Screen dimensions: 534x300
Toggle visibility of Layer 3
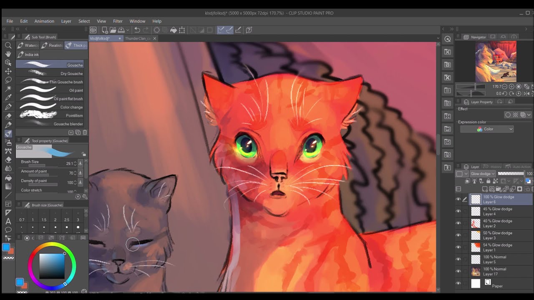click(x=458, y=235)
